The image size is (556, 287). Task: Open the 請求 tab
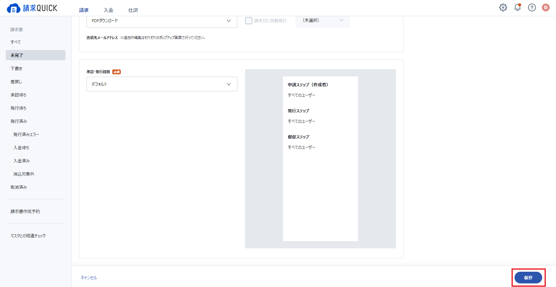[84, 10]
